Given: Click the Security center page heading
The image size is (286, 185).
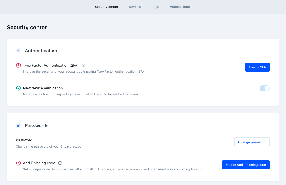Looking at the screenshot, I should pos(27,27).
